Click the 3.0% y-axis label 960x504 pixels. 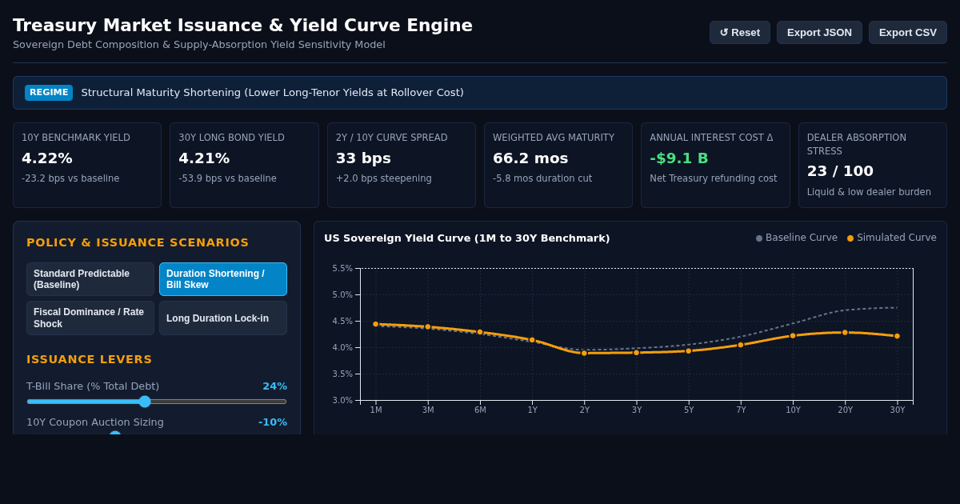[x=342, y=401]
